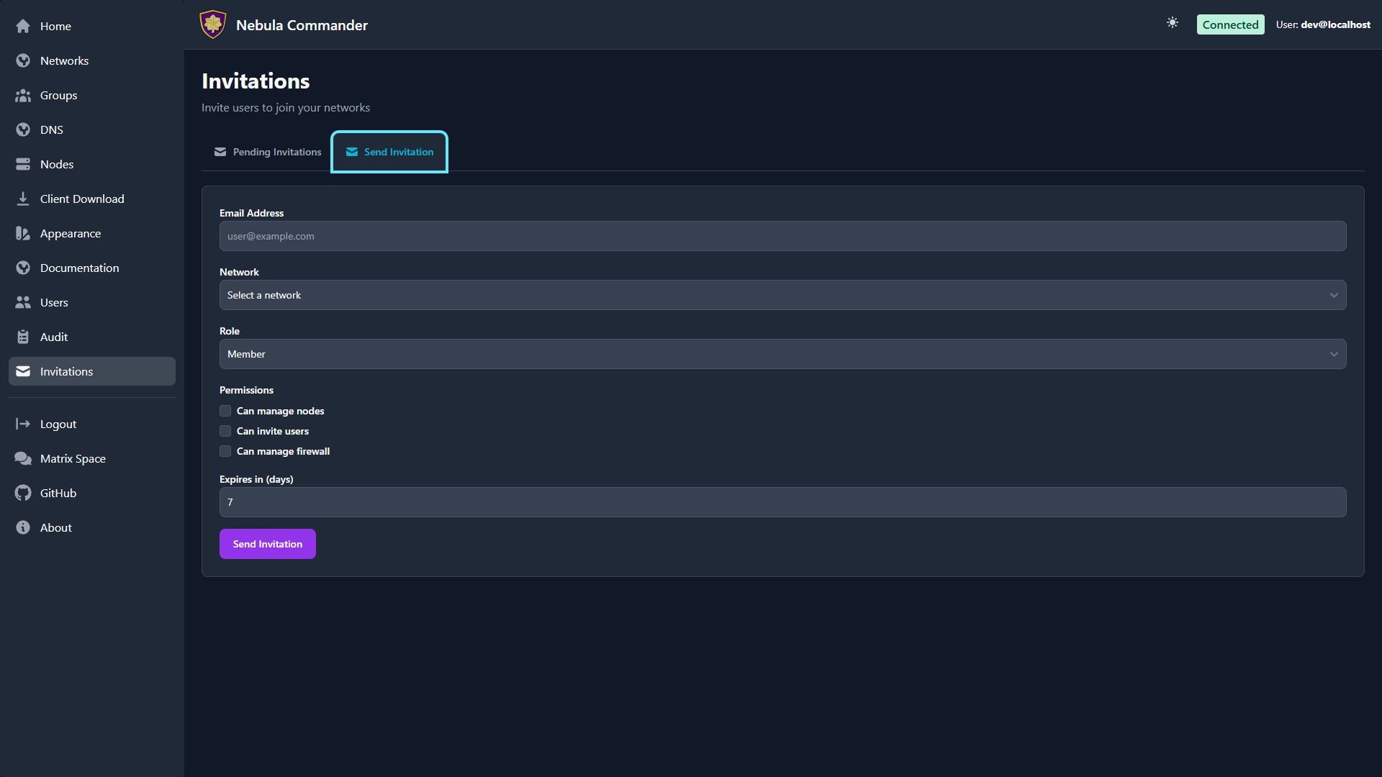Click the Client Download arrow icon
The height and width of the screenshot is (777, 1382).
tap(23, 199)
